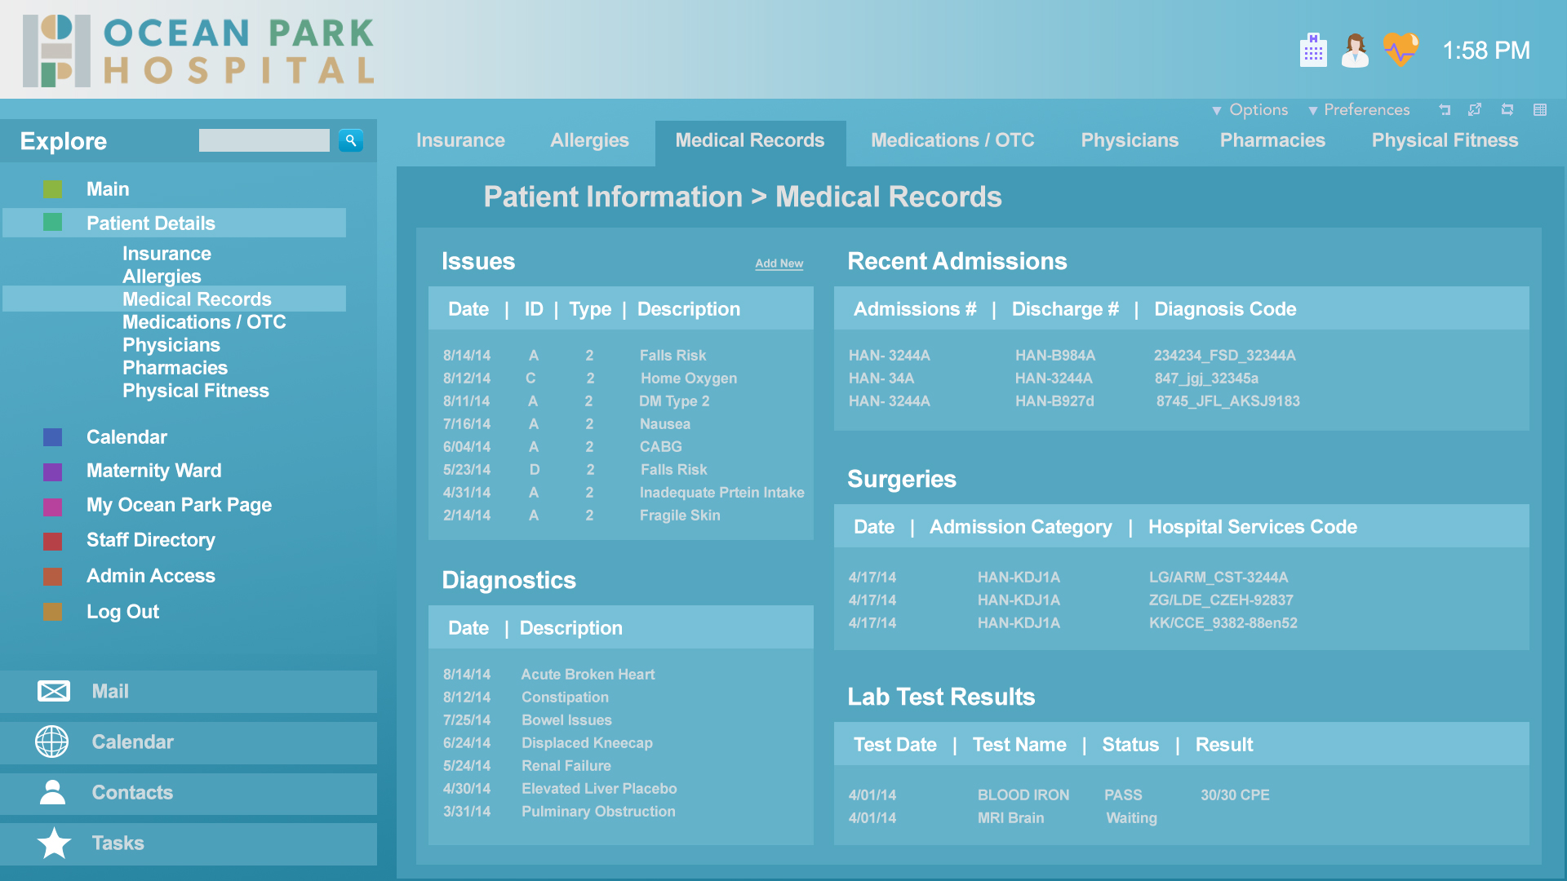This screenshot has width=1567, height=881.
Task: Click the doctor avatar icon
Action: point(1355,51)
